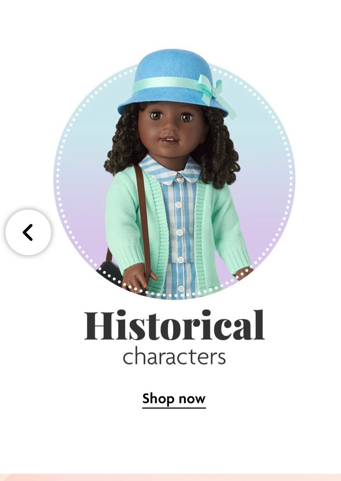
Task: Open the Historical characters doll image
Action: 174,174
